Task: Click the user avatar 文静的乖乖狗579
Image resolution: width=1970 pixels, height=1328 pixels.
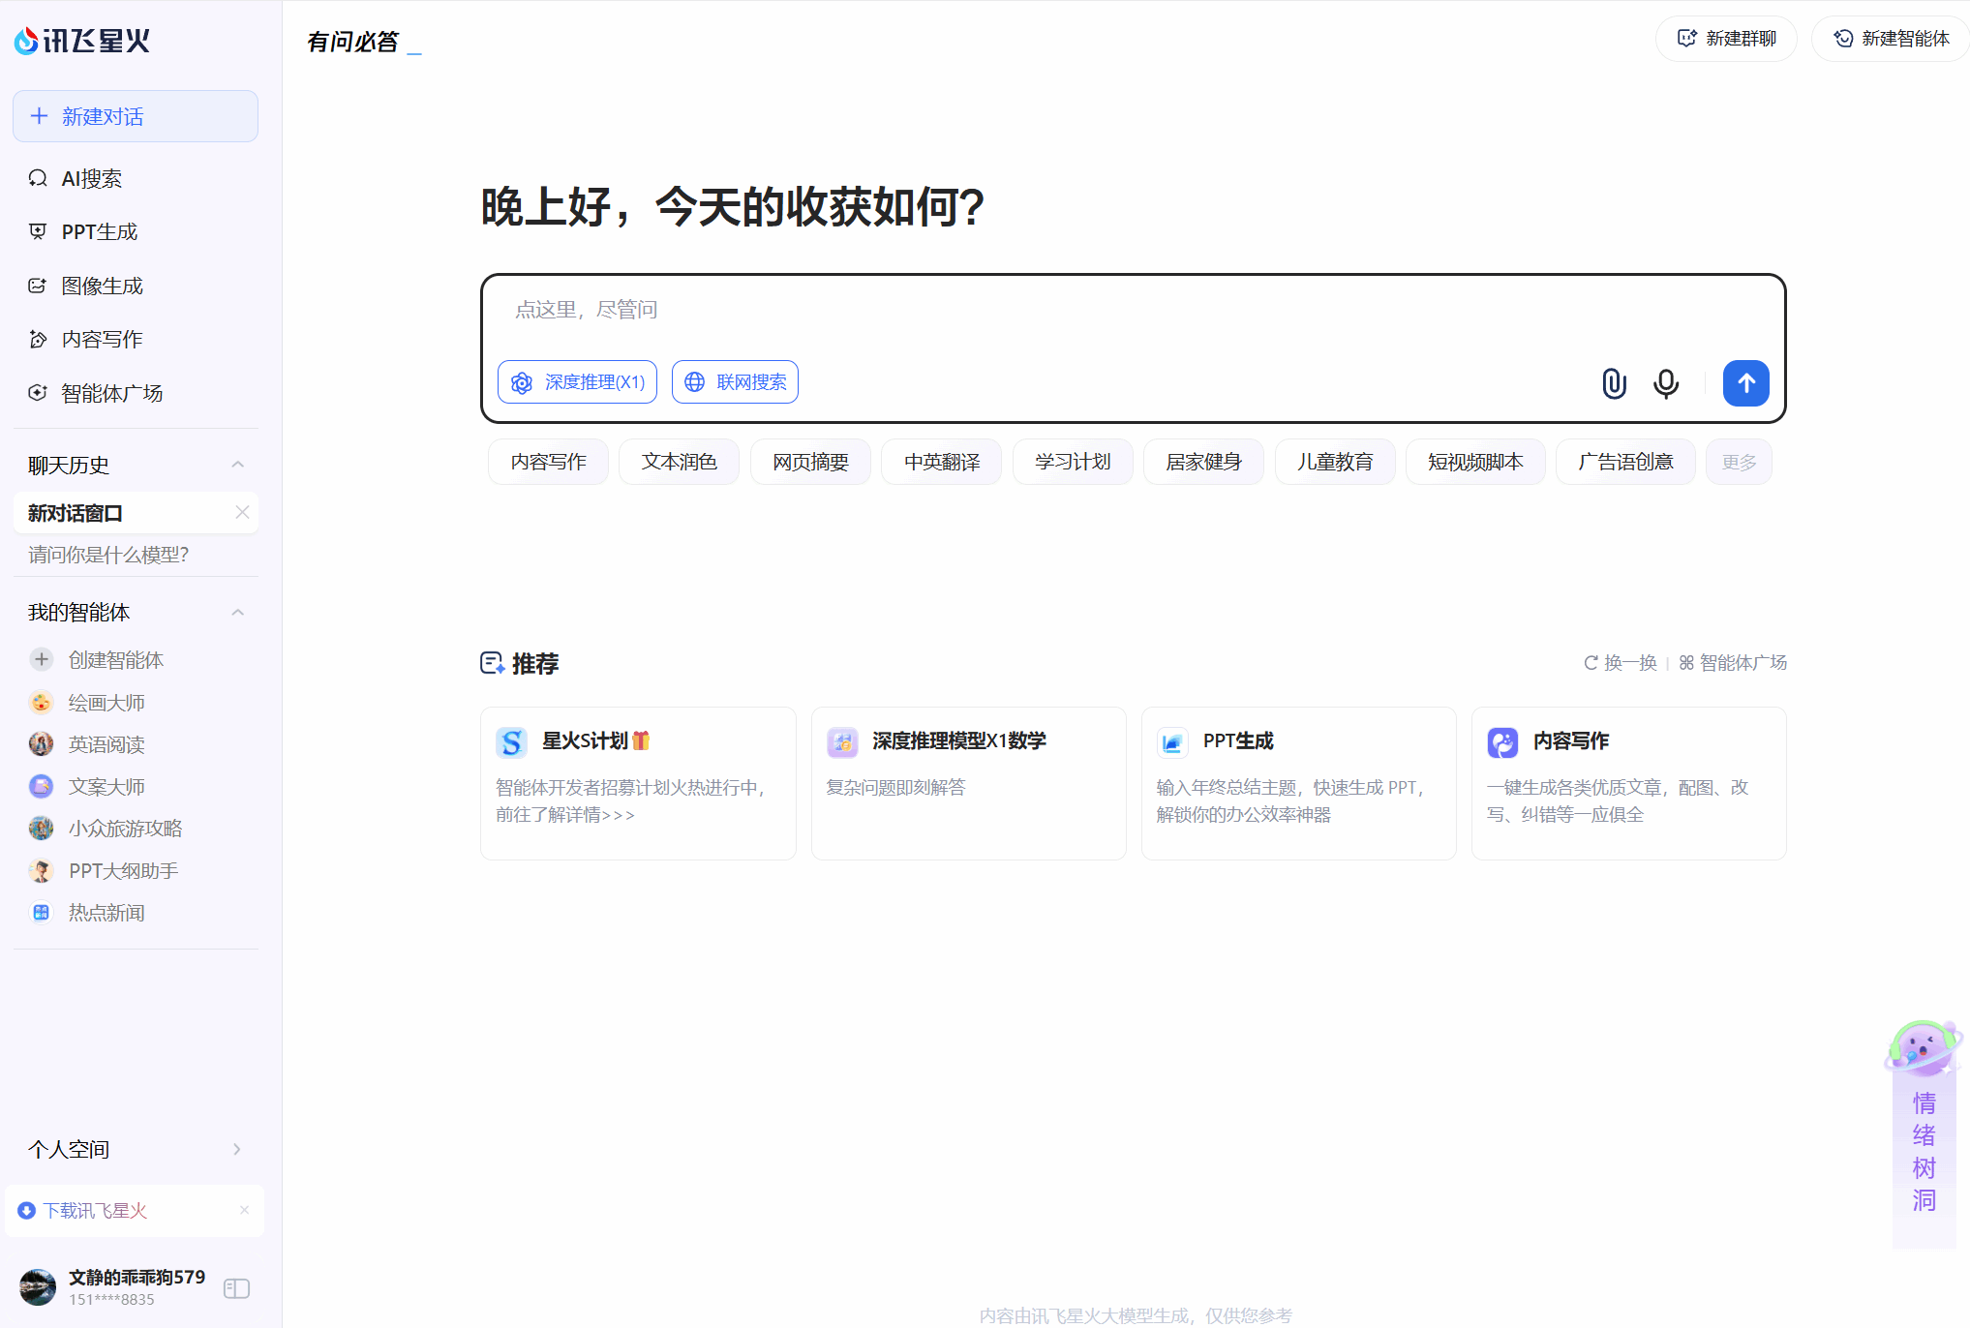Action: click(x=38, y=1287)
